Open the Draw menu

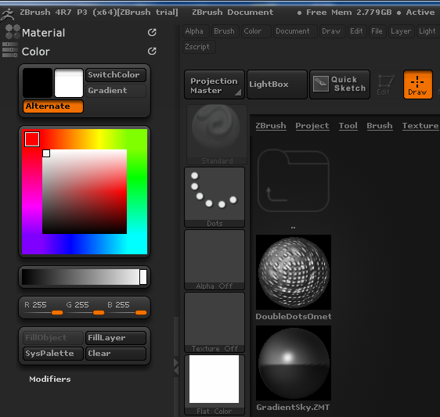333,31
